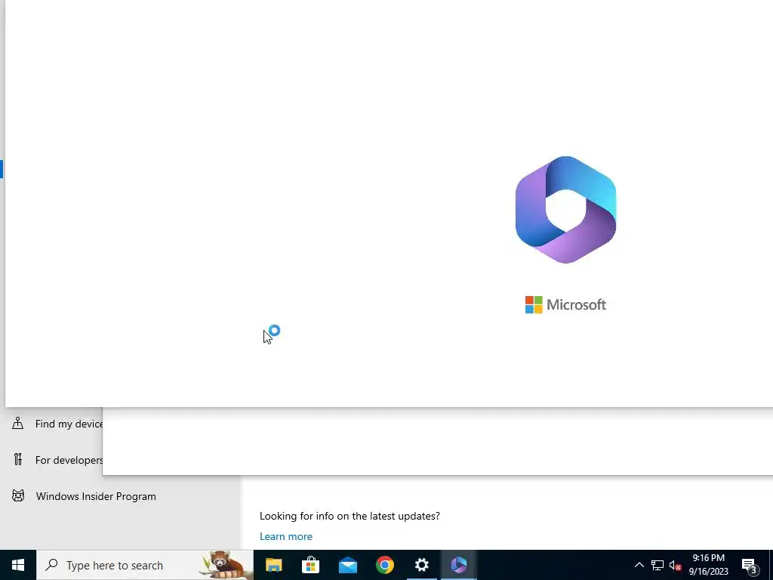Launch Google Chrome from the taskbar
Viewport: 773px width, 580px height.
(384, 565)
